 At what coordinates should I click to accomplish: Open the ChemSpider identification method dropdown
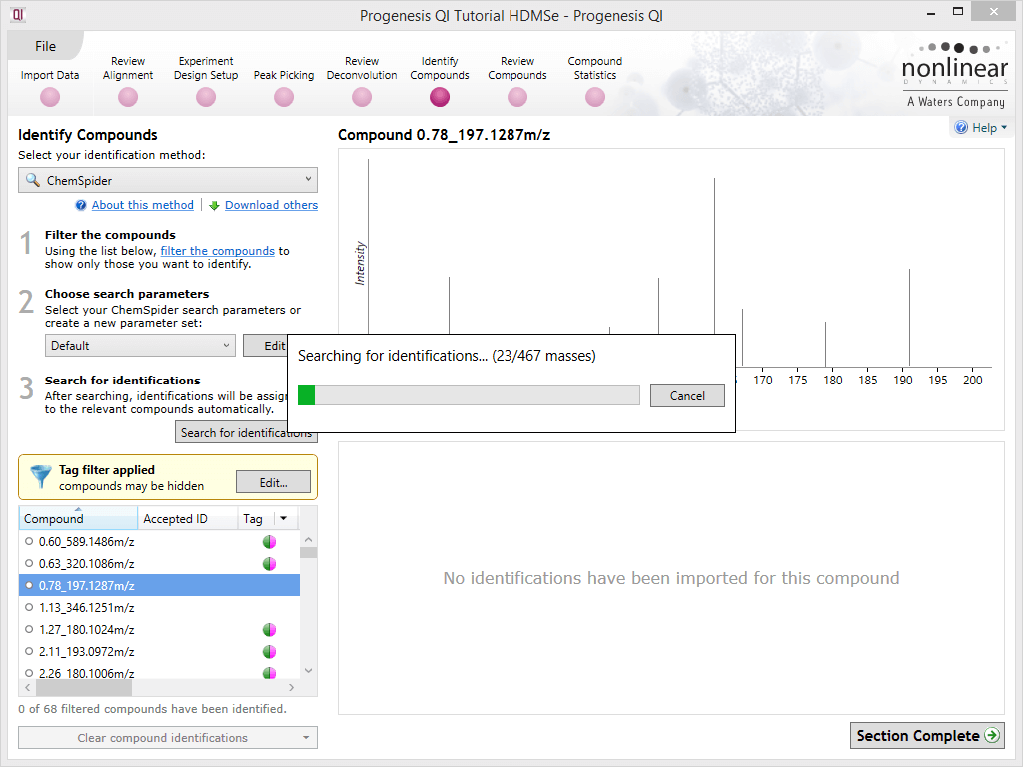click(168, 180)
